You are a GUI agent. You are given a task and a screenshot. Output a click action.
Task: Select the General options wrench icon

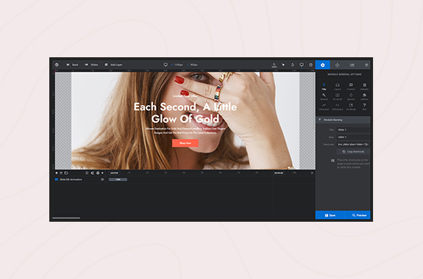click(x=324, y=97)
